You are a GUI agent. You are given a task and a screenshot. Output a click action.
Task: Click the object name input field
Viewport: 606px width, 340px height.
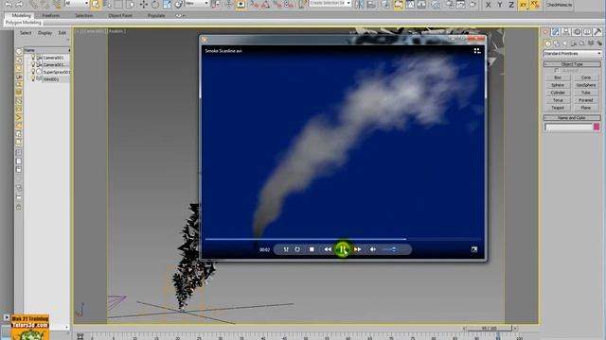(568, 127)
